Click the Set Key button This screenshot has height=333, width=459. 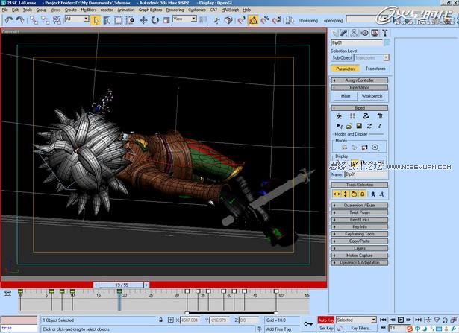[326, 329]
